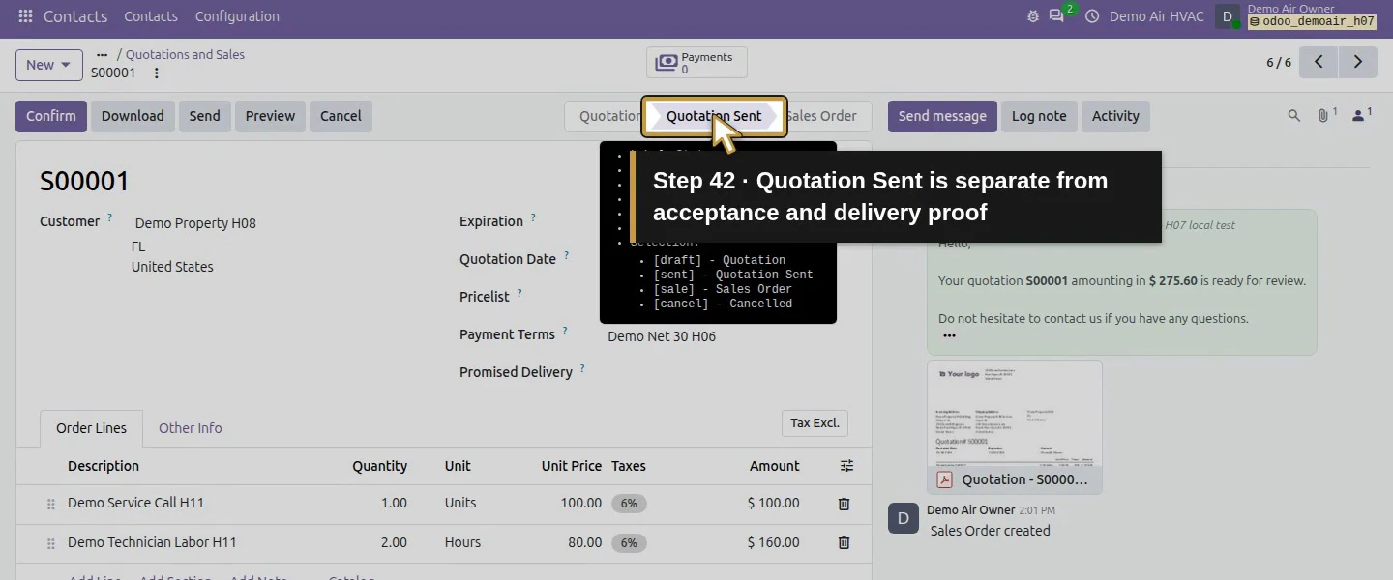Click the Hours unit cell

click(462, 542)
